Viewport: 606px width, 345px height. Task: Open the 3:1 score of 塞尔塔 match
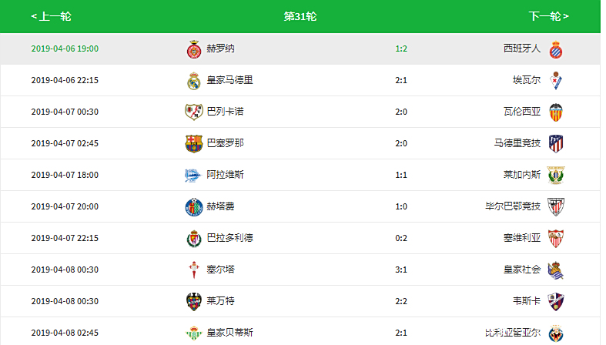tap(401, 270)
